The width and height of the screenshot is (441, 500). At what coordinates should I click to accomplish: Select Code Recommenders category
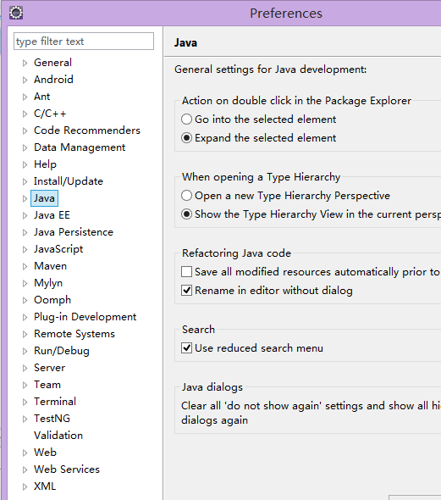coord(87,131)
